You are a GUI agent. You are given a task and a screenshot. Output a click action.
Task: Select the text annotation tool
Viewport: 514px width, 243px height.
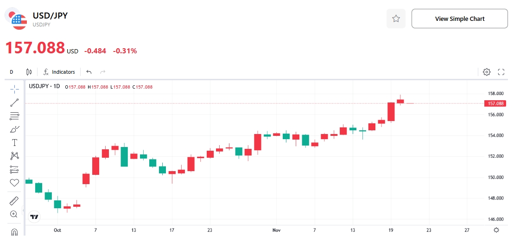coord(14,142)
